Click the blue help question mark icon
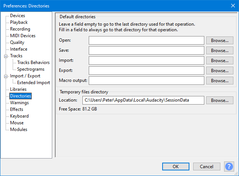The width and height of the screenshot is (239, 176). click(229, 166)
